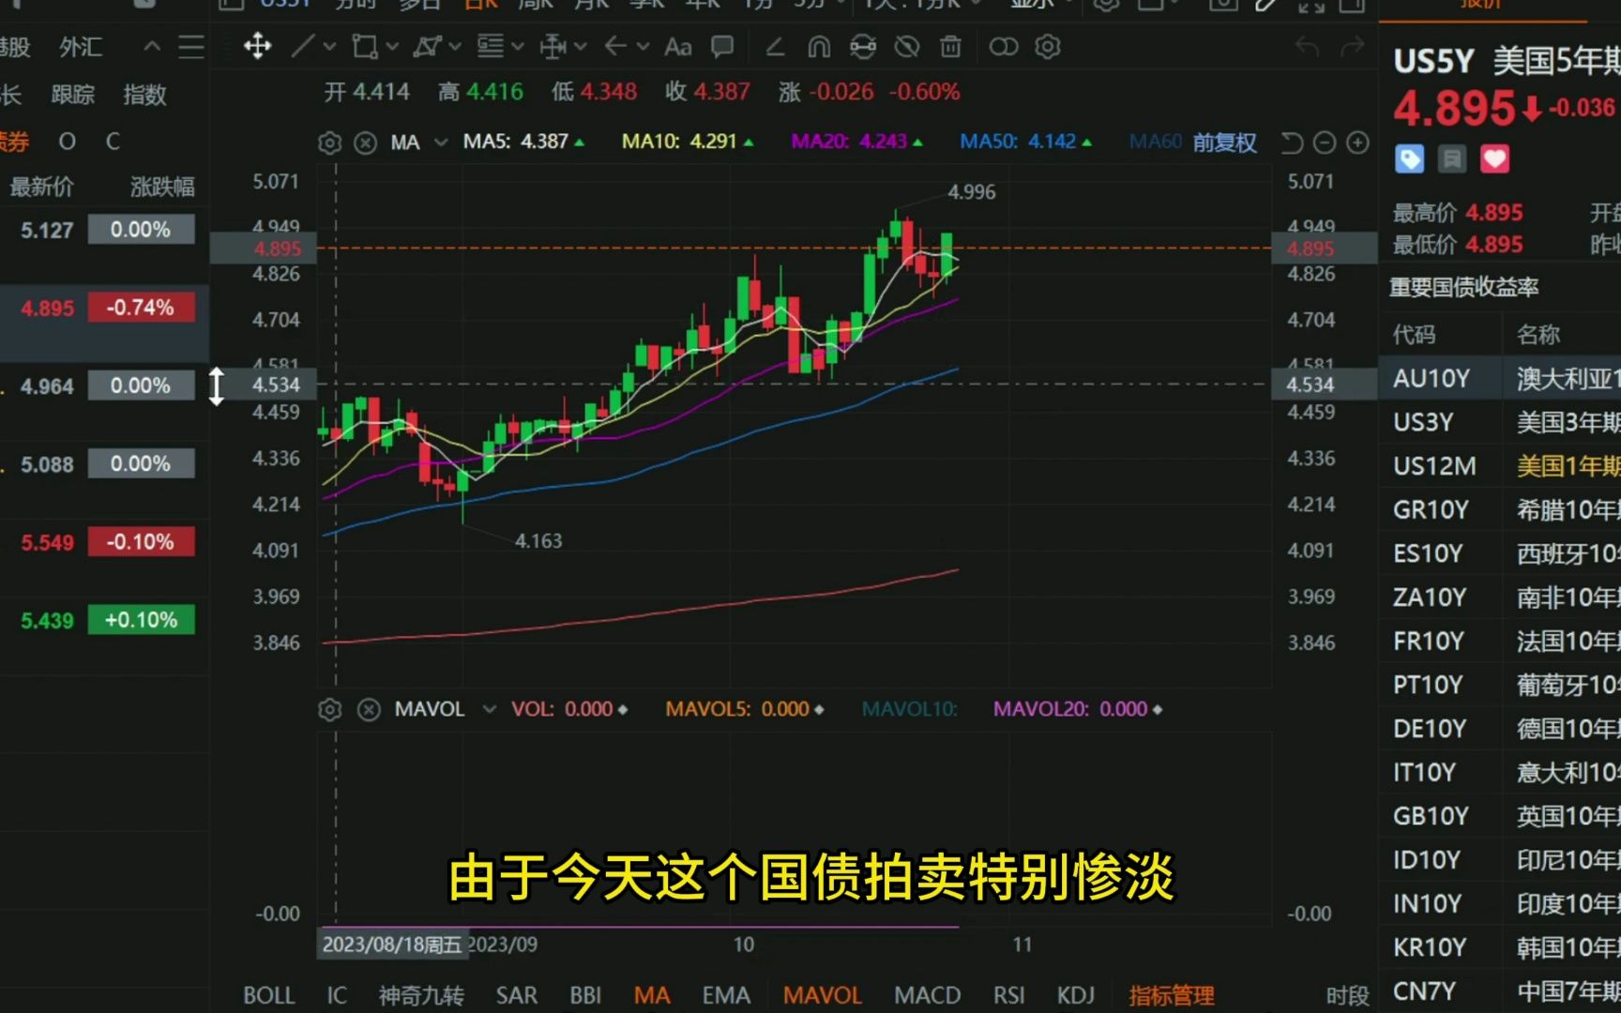Open 指标管理 indicator management
1621x1013 pixels.
tap(1172, 995)
